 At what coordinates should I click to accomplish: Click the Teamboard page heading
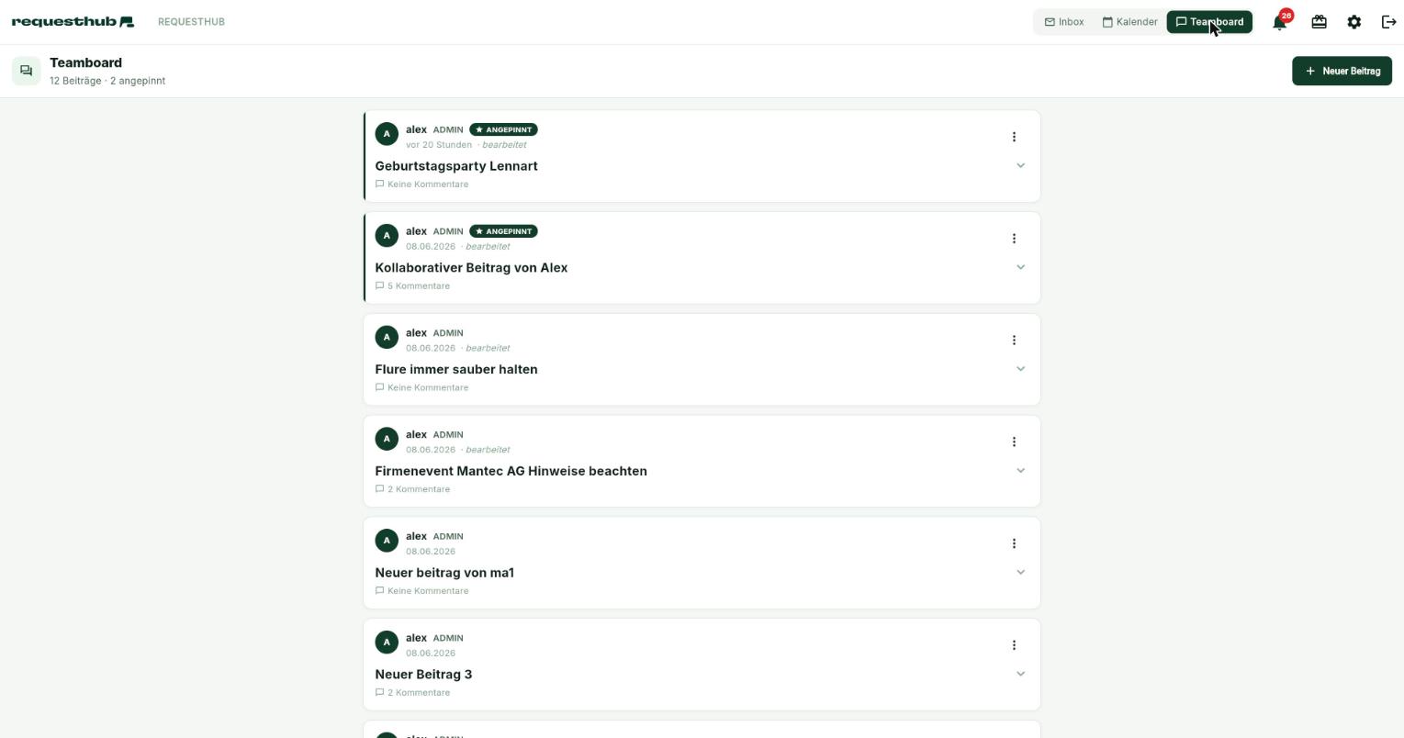[x=85, y=62]
